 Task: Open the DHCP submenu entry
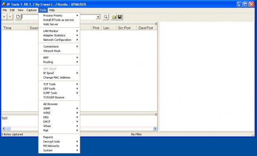click(x=59, y=122)
